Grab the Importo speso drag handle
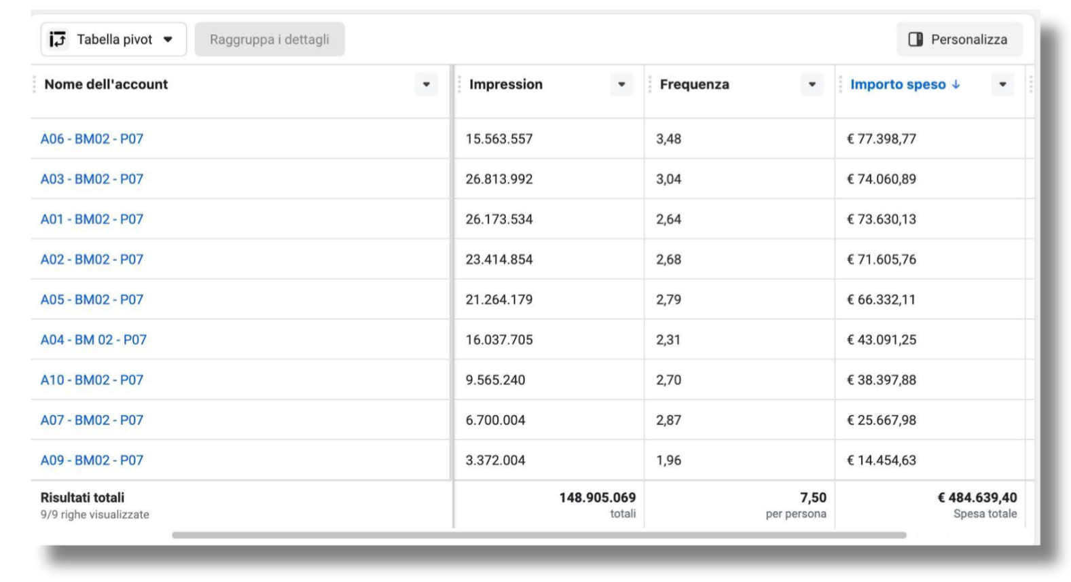The width and height of the screenshot is (1071, 582). 841,84
